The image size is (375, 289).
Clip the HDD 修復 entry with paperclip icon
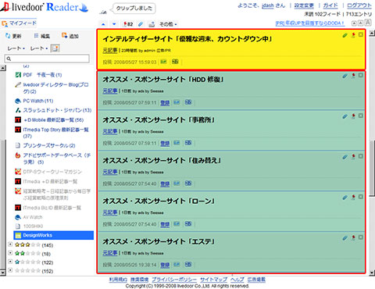(x=345, y=76)
